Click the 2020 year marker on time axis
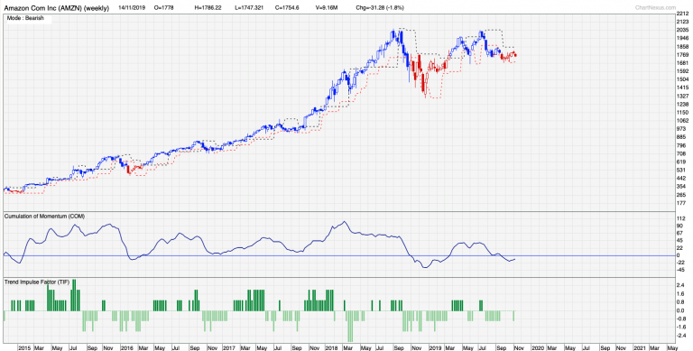The height and width of the screenshot is (351, 693). tap(538, 347)
